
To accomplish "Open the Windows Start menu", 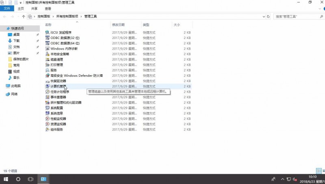I will tap(6, 179).
